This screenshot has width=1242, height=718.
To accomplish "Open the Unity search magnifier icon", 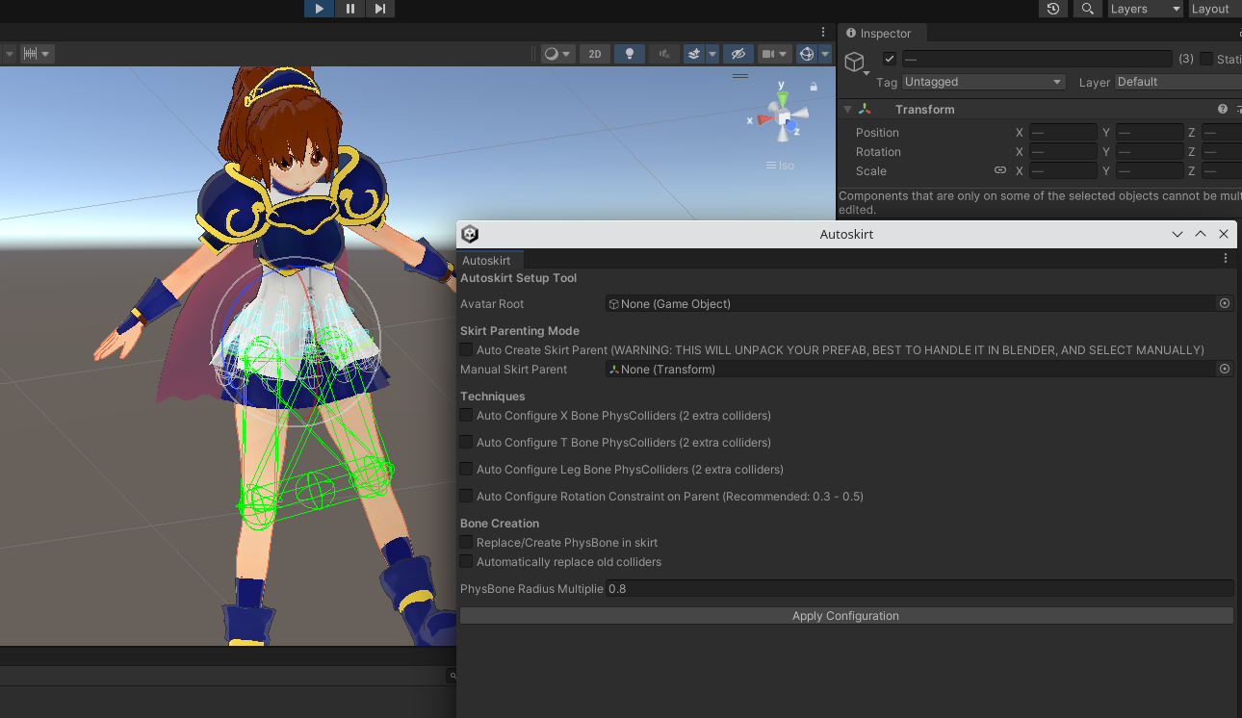I will pyautogui.click(x=1087, y=9).
